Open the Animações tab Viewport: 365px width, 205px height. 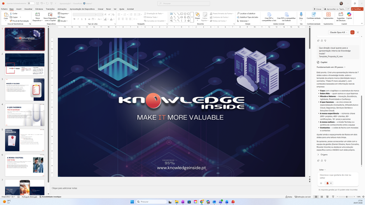click(62, 9)
